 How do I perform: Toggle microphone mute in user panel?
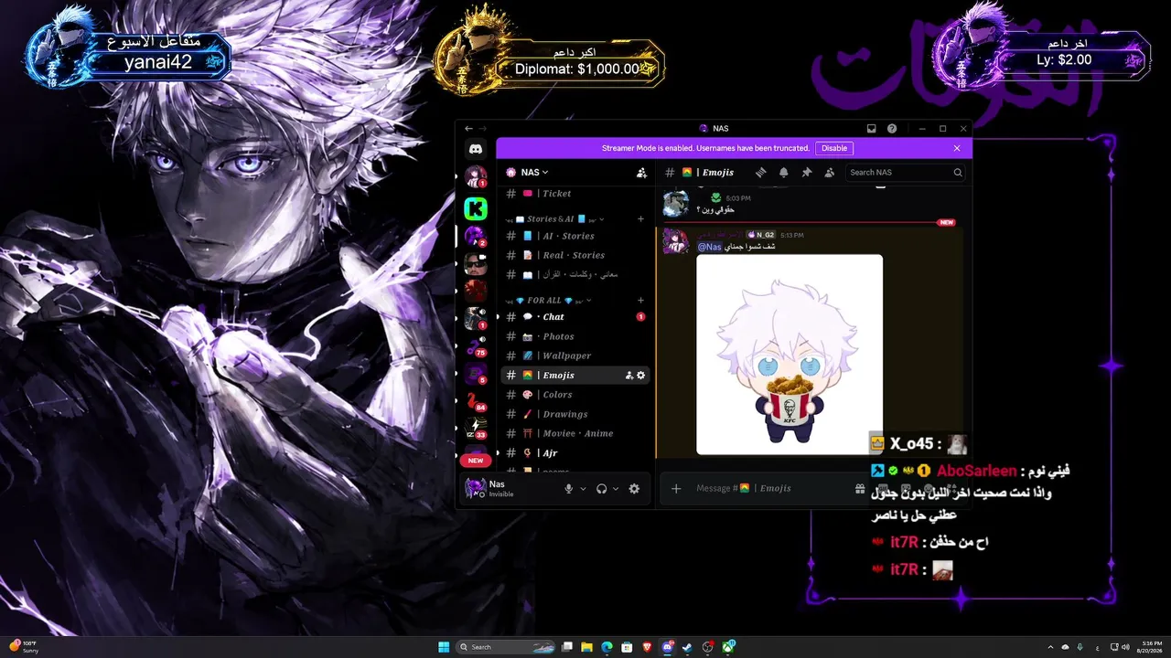click(x=568, y=489)
